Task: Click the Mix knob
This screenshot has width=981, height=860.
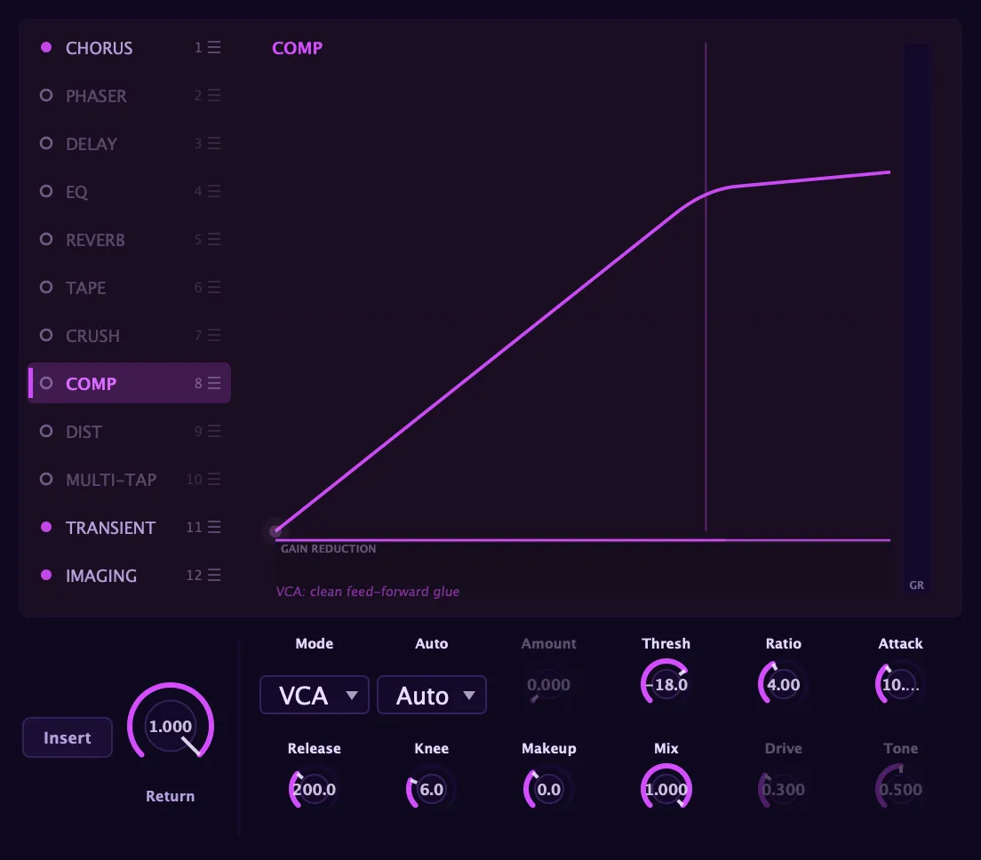Action: [x=666, y=789]
